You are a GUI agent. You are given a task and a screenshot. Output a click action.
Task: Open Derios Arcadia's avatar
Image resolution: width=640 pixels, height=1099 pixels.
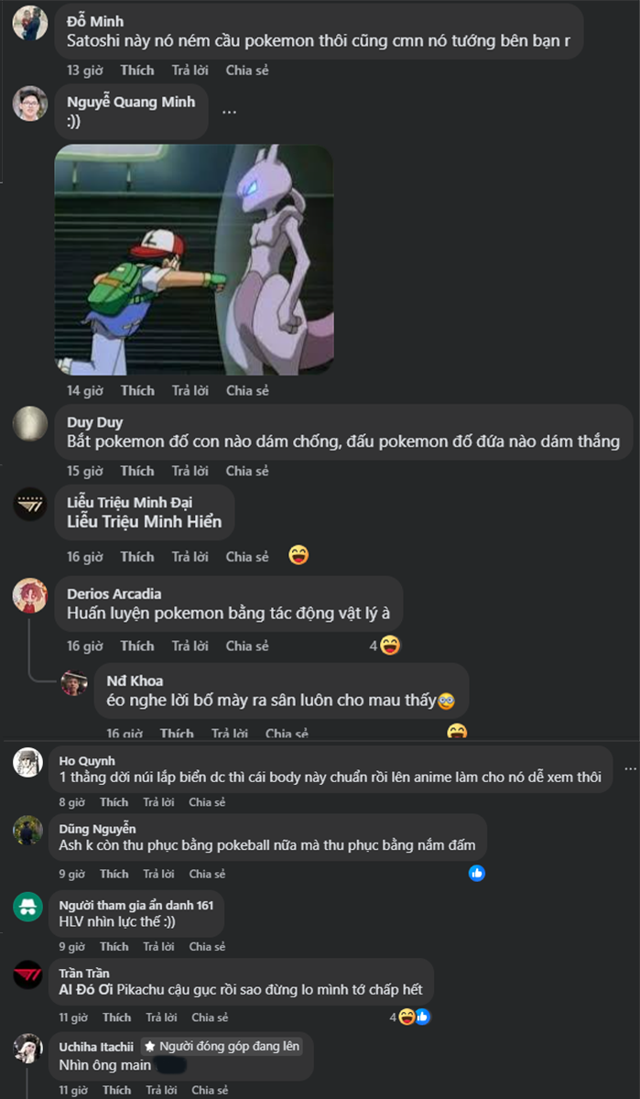[x=30, y=596]
